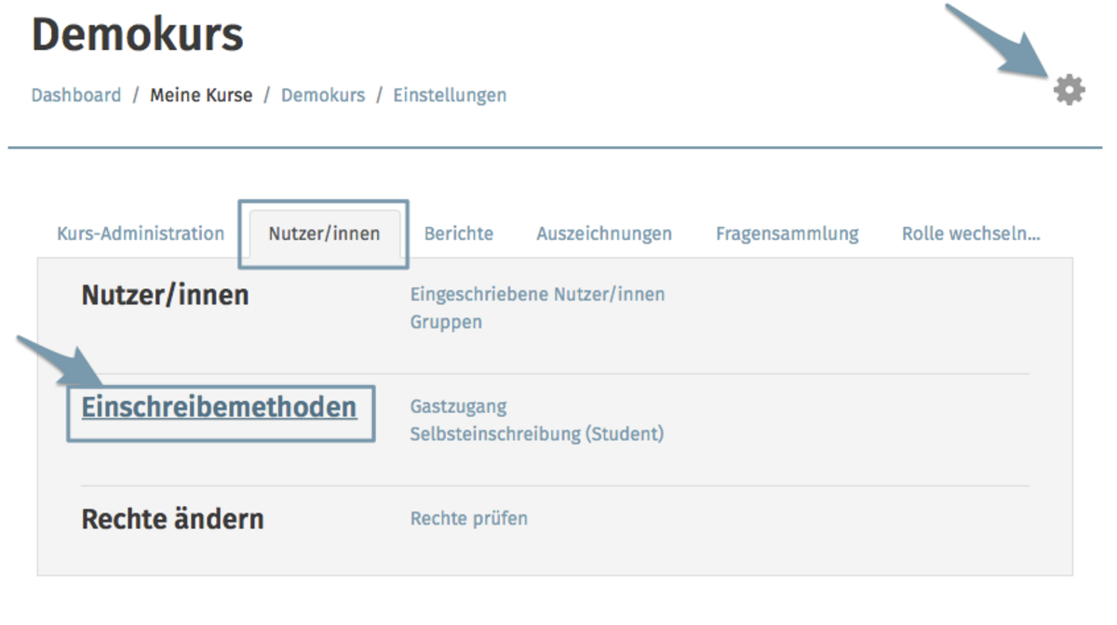Open Eingeschriebene Nutzer/innen link
The height and width of the screenshot is (625, 1117).
tap(538, 295)
